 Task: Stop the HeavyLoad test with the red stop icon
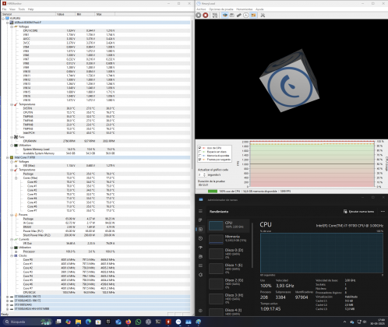click(x=206, y=16)
